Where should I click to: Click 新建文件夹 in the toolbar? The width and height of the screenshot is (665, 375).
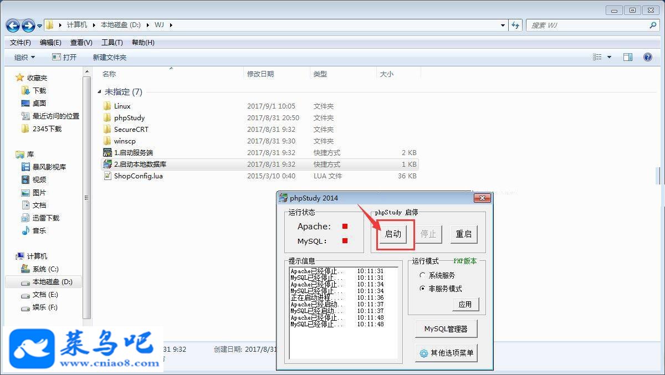tap(110, 57)
